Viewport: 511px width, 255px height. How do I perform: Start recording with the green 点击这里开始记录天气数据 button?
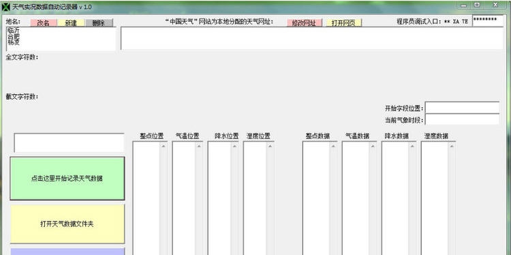tap(67, 179)
